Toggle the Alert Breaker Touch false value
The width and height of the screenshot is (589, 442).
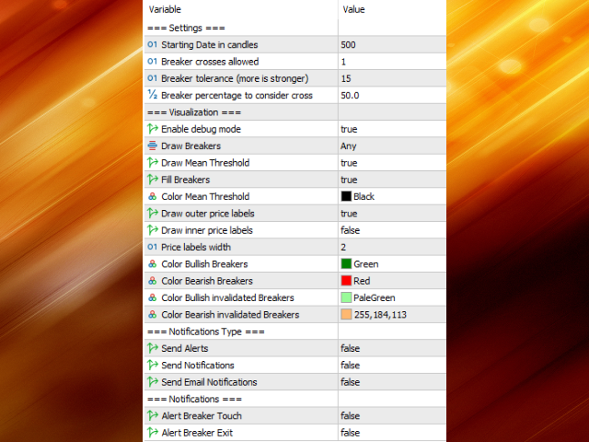pyautogui.click(x=392, y=415)
